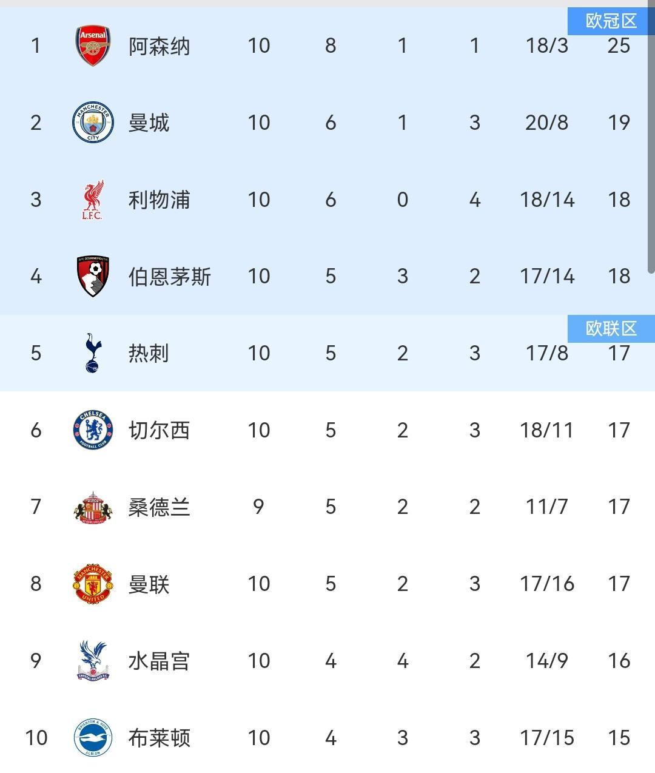Select the Sunderland crest
Image resolution: width=655 pixels, height=773 pixels.
coord(93,507)
